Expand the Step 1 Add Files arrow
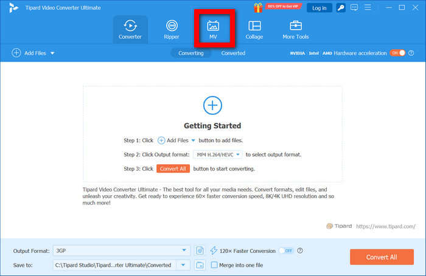 coord(193,140)
